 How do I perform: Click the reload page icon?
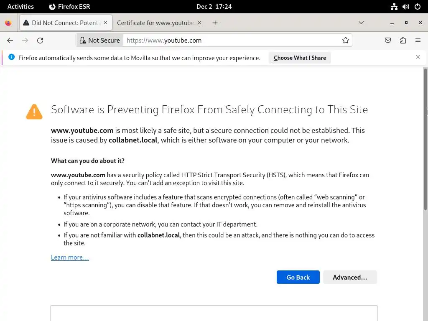40,41
